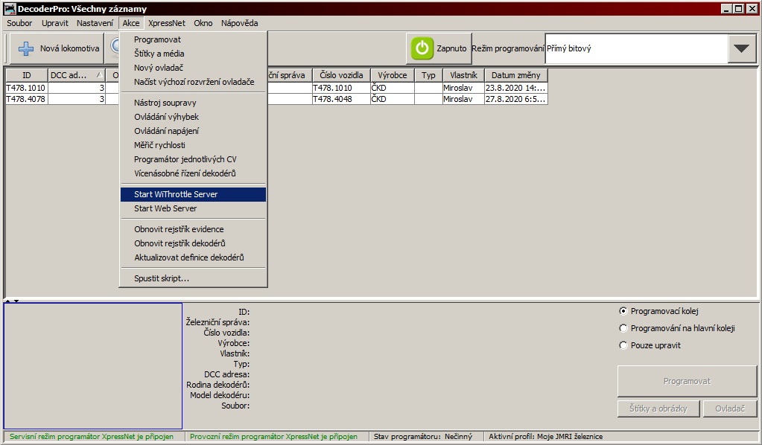Image resolution: width=762 pixels, height=445 pixels.
Task: Choose Nový ovladač menu entry
Action: (x=193, y=68)
